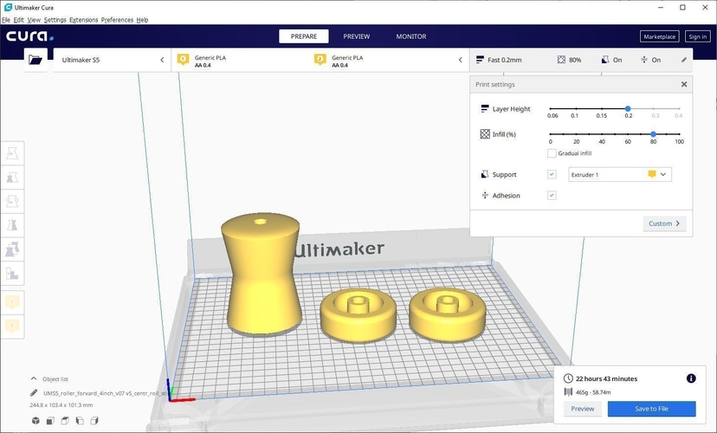Click the Preview button near Save

pyautogui.click(x=582, y=409)
